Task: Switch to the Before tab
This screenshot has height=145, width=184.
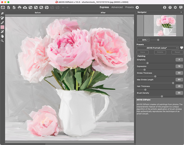Action: (38, 13)
